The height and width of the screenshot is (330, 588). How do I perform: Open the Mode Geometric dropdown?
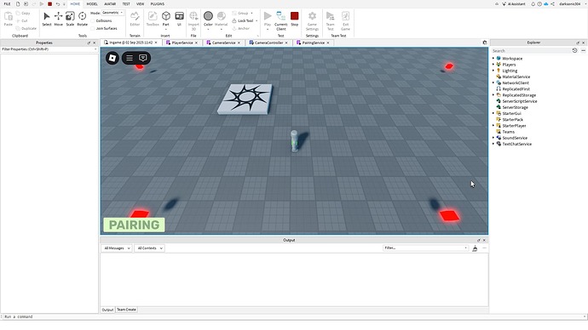(112, 13)
